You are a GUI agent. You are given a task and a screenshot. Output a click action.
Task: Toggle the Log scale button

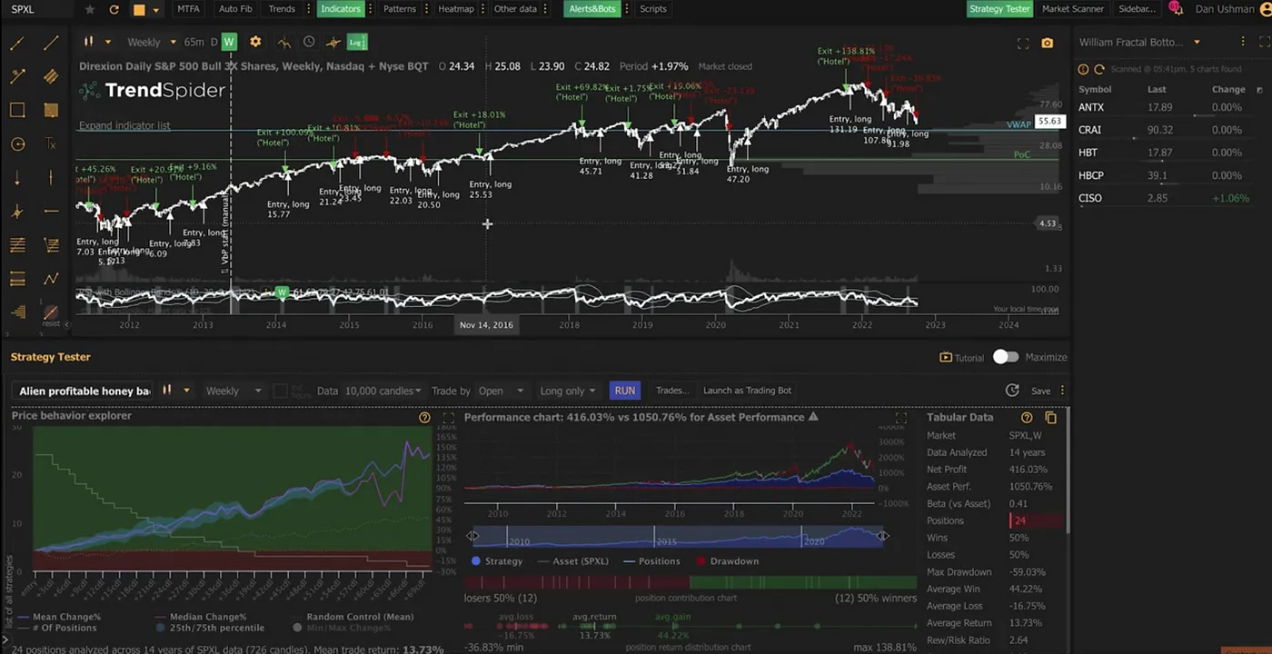click(x=356, y=42)
